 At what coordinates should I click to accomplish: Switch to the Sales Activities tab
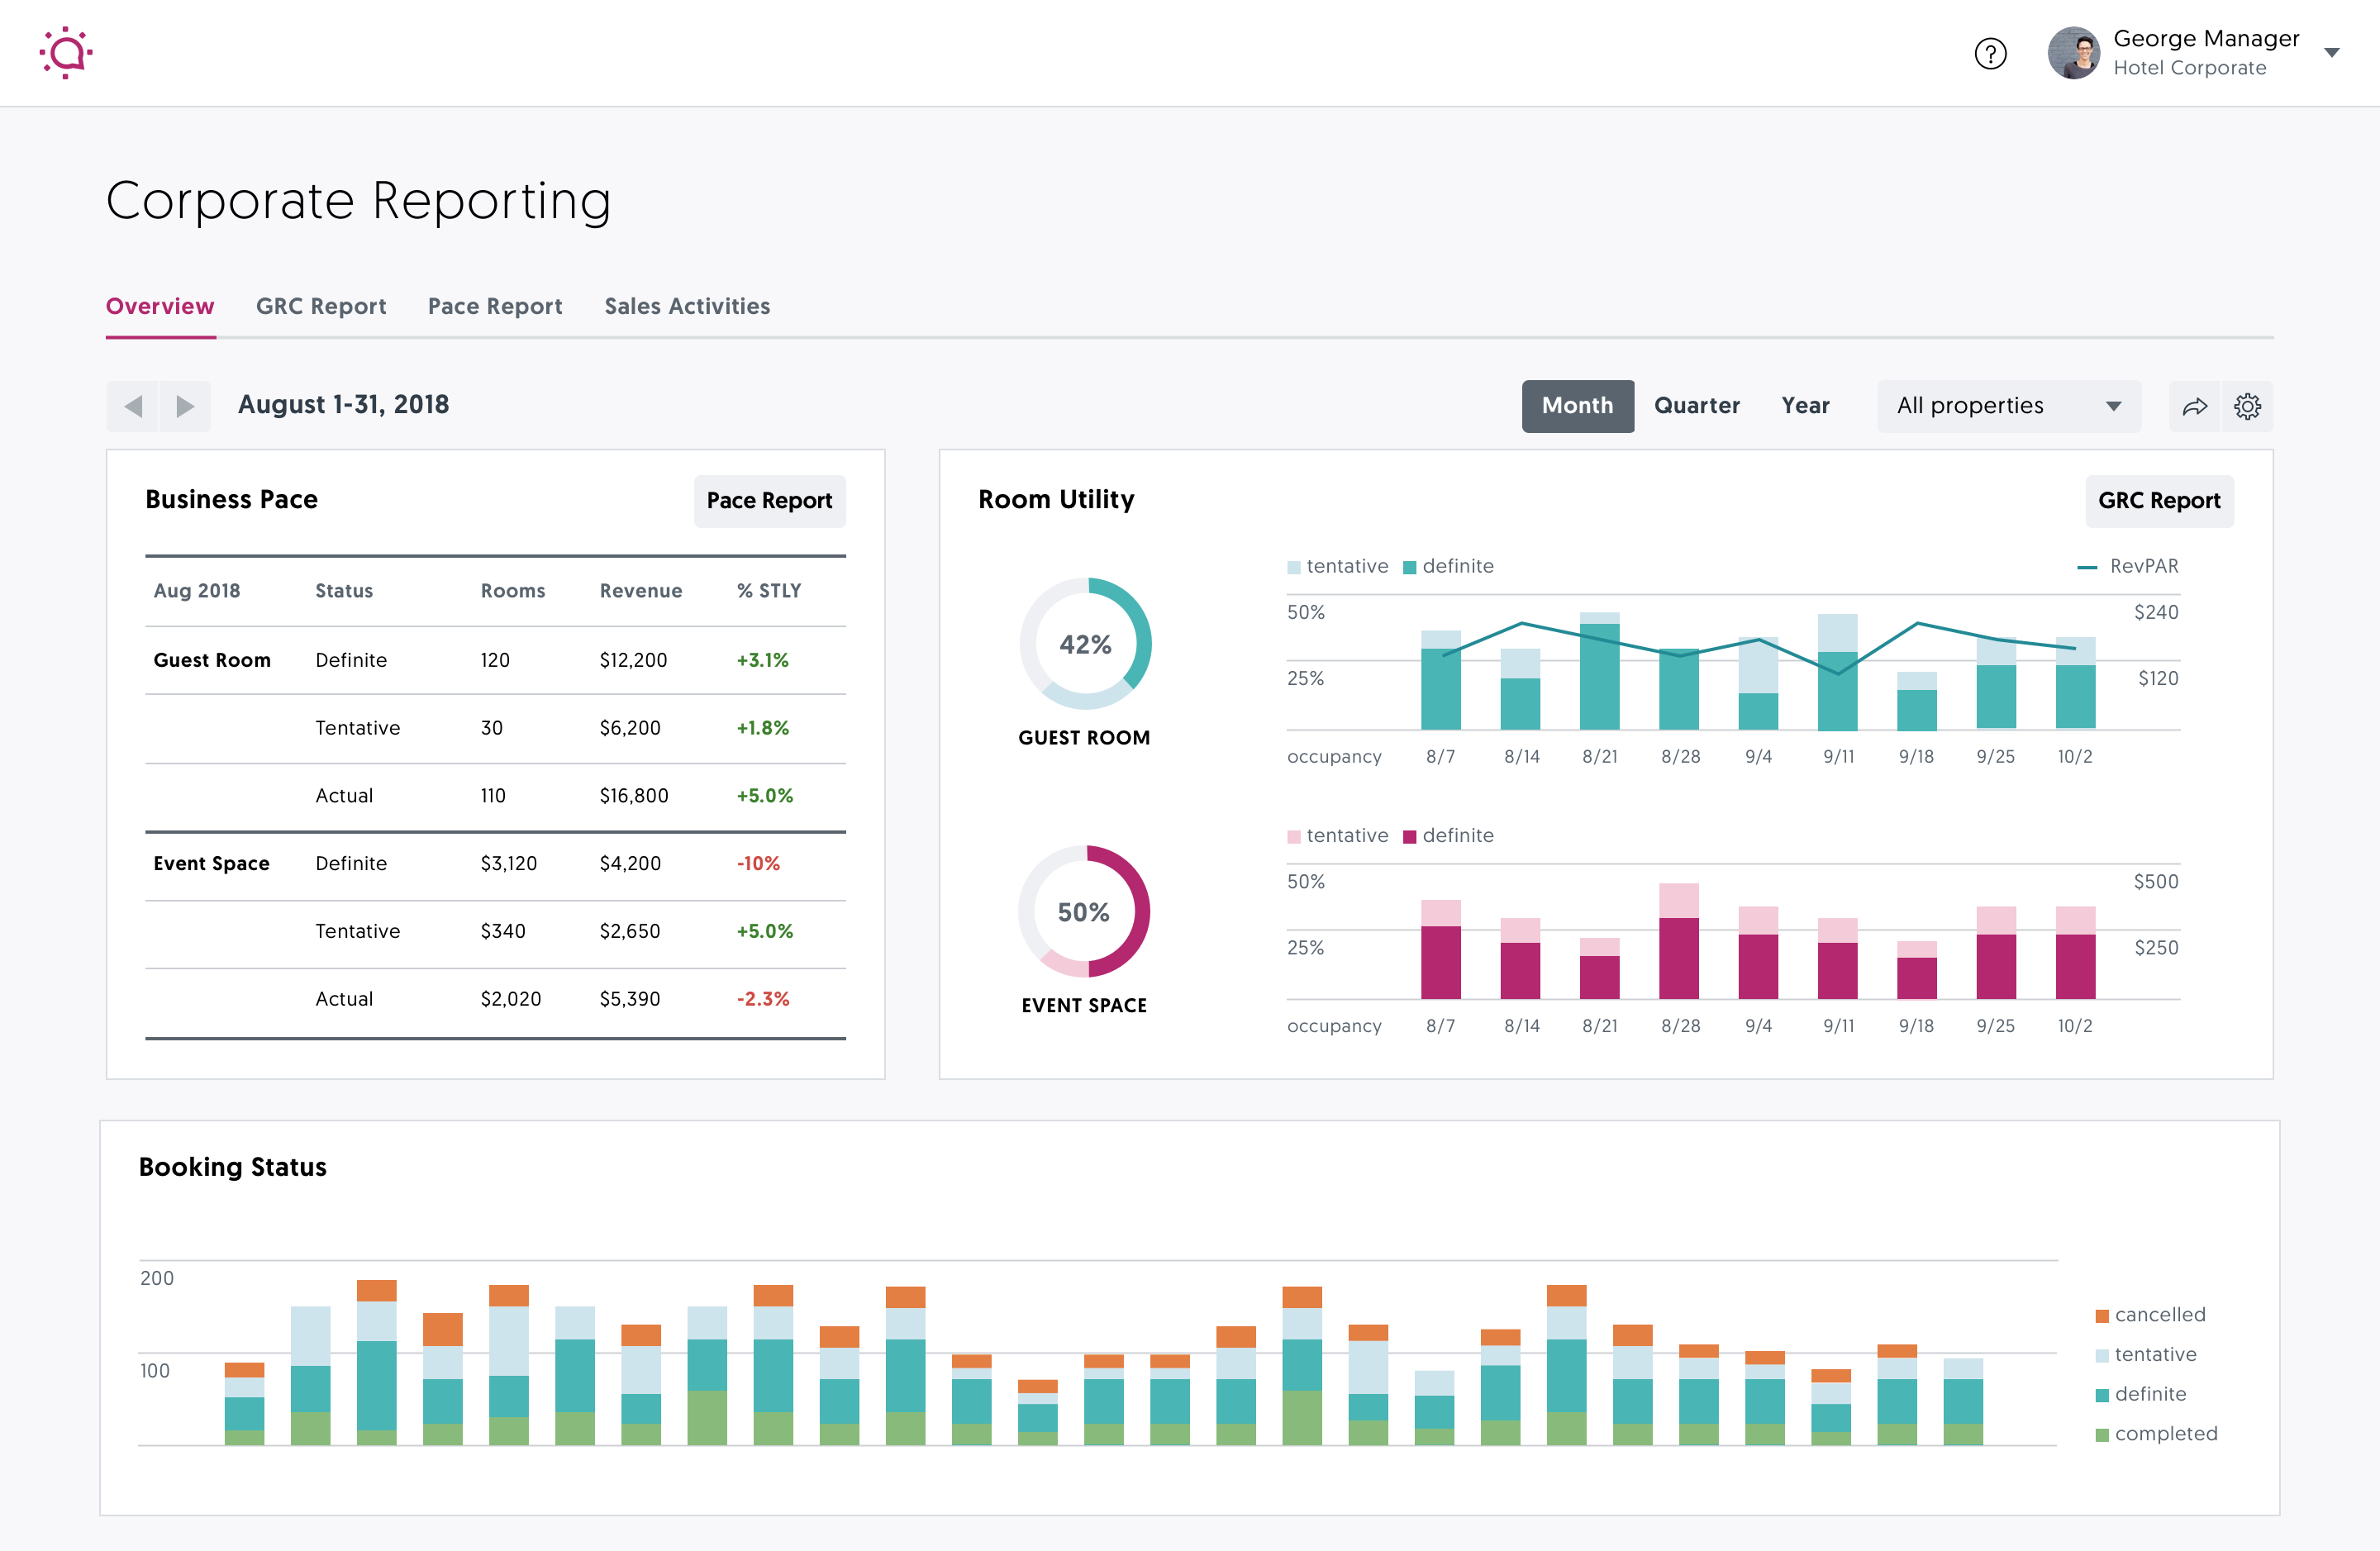tap(687, 306)
